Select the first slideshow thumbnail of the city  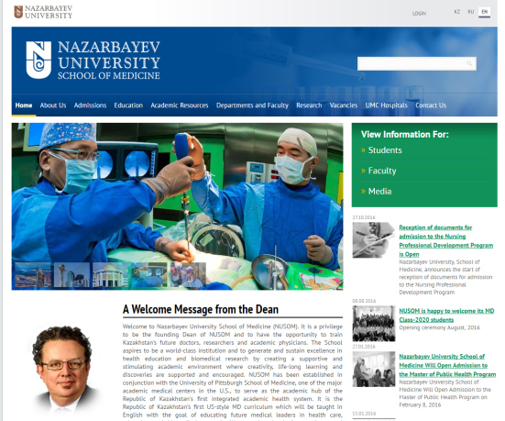[33, 274]
